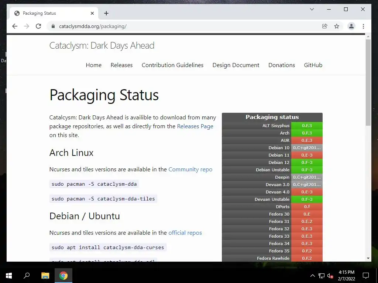Open the official repos link

pyautogui.click(x=185, y=233)
